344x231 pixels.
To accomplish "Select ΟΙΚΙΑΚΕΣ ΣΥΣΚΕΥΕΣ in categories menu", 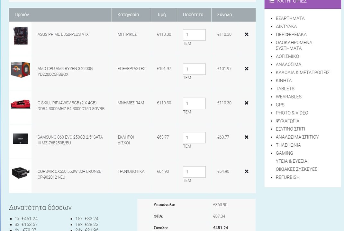I will (x=296, y=169).
